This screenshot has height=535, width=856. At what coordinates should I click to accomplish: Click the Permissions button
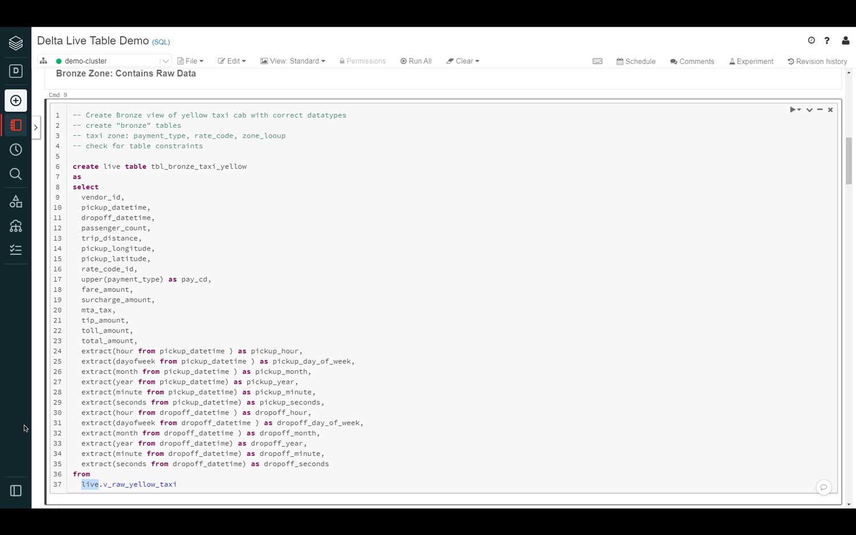pyautogui.click(x=362, y=61)
